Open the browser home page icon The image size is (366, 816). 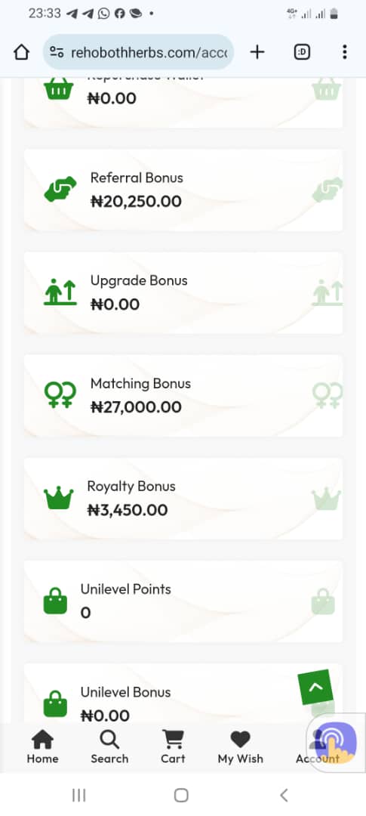point(21,52)
